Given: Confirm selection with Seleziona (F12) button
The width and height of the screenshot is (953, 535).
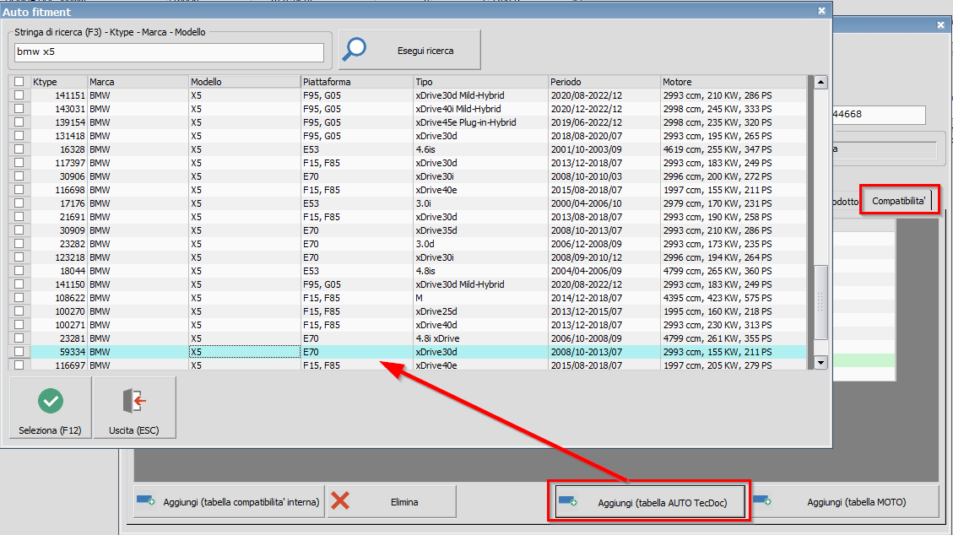Looking at the screenshot, I should [x=51, y=407].
